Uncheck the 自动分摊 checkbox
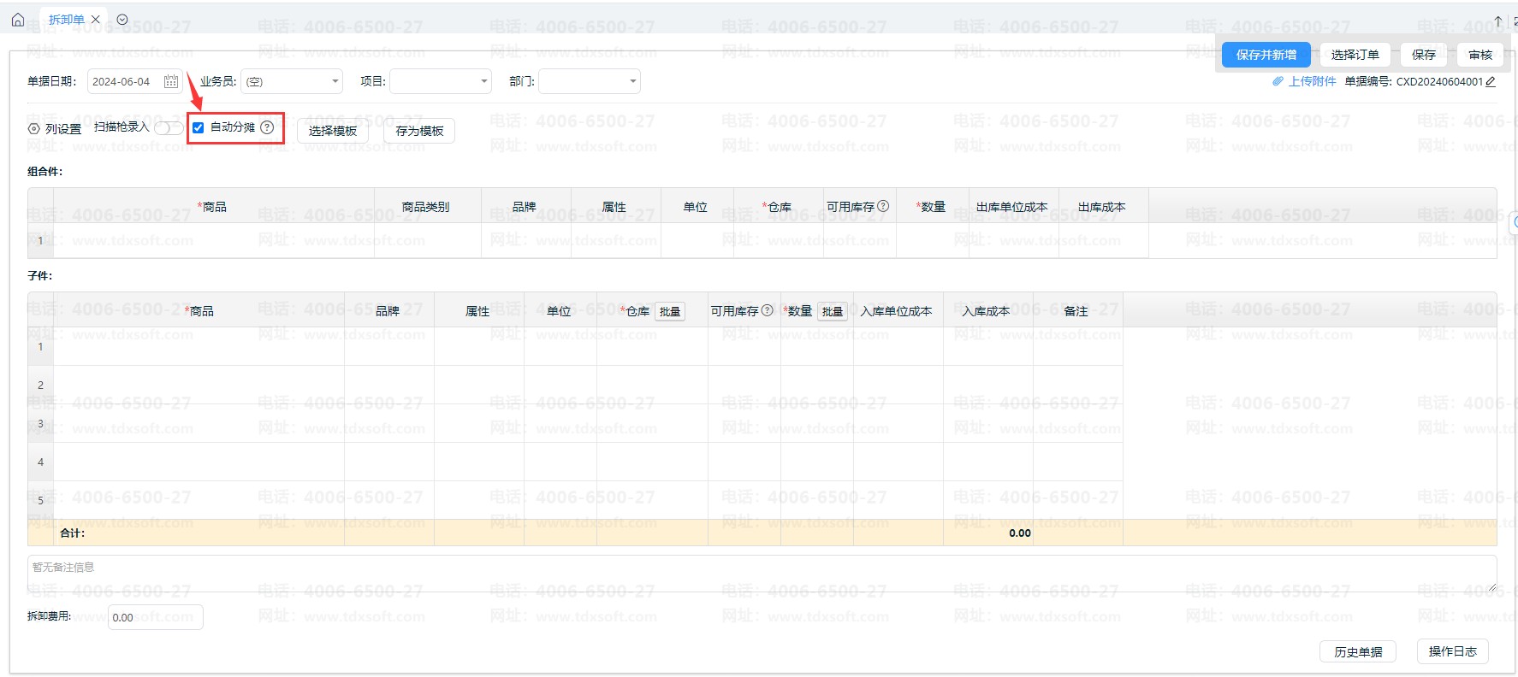Screen dimensions: 1518x677 click(x=199, y=127)
